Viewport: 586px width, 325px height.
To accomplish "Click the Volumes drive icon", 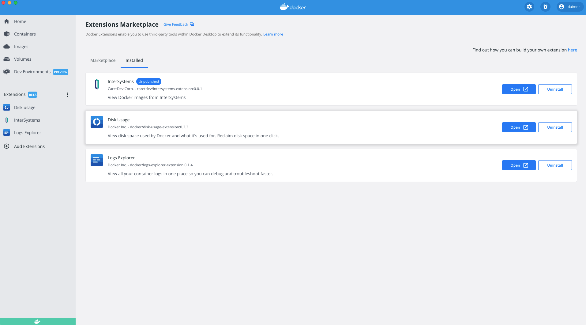I will tap(6, 59).
